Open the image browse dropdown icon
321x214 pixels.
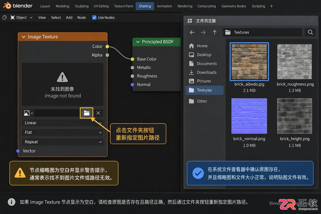(x=28, y=113)
